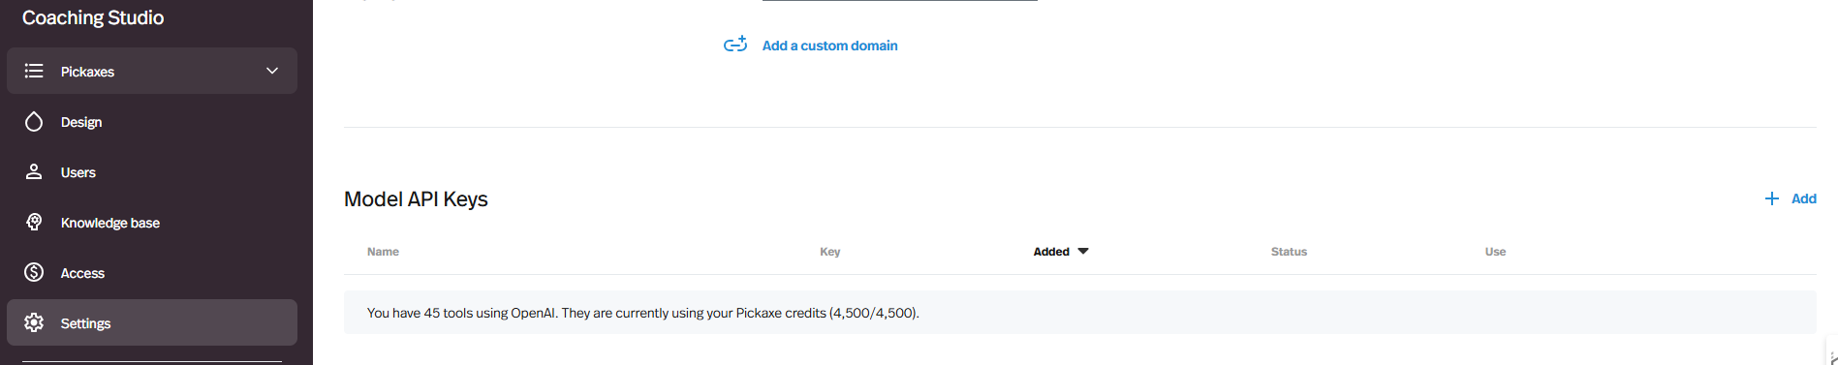The image size is (1838, 365).
Task: Click the plus icon beside Add
Action: point(1772,198)
